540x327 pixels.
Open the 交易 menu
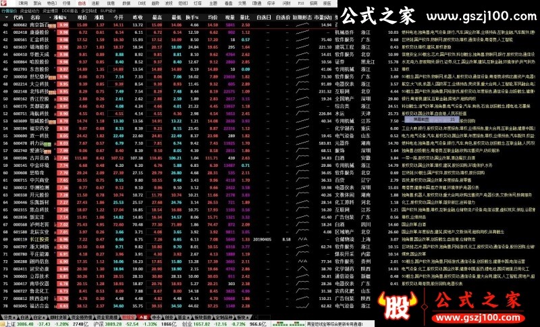242,3
